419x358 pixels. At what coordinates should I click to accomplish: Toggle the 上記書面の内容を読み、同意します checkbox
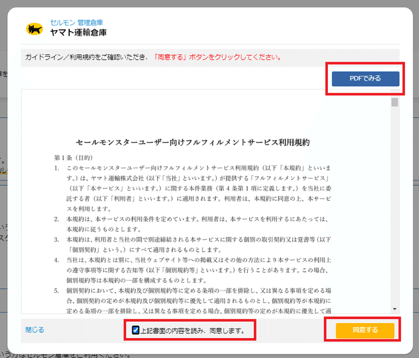(x=136, y=330)
